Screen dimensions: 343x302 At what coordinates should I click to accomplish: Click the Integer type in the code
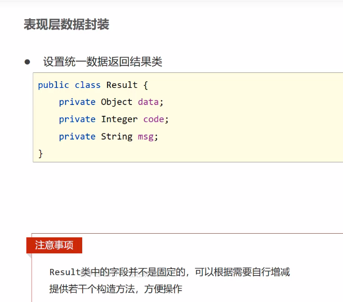pyautogui.click(x=119, y=119)
